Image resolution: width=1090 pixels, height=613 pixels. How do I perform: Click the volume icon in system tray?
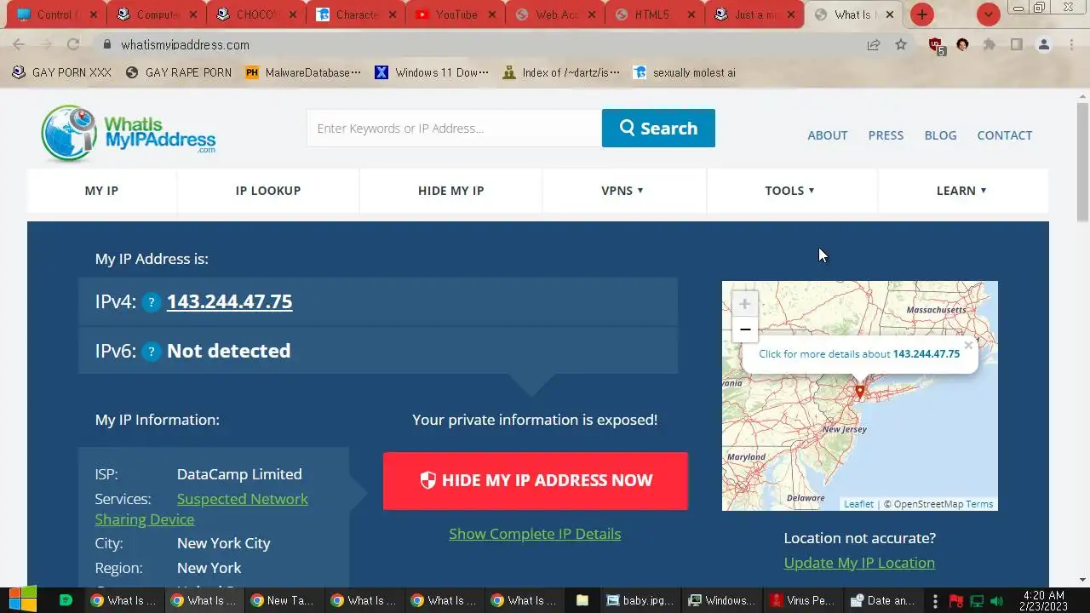click(996, 601)
